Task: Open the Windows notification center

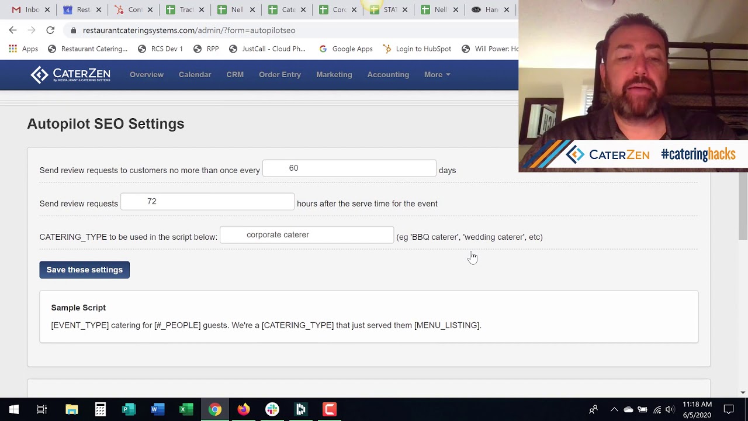Action: click(x=729, y=409)
